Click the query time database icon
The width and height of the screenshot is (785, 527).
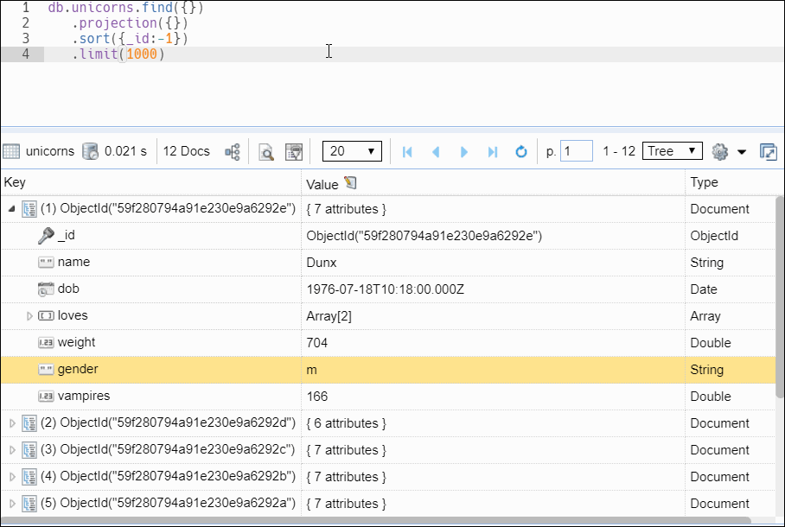[90, 151]
